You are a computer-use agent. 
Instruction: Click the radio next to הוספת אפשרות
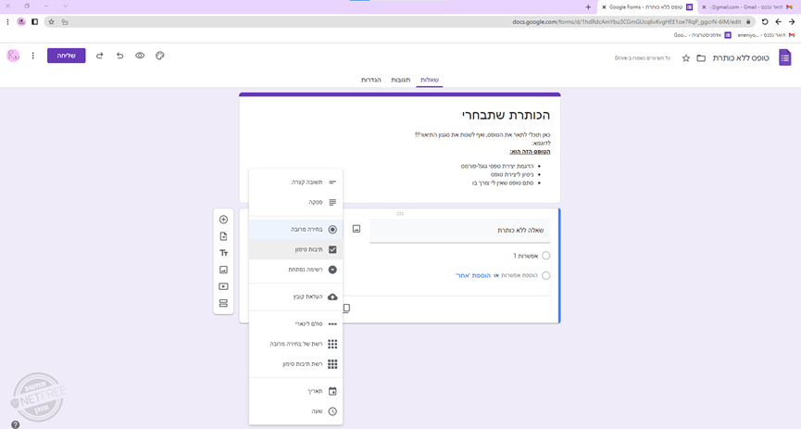point(546,275)
